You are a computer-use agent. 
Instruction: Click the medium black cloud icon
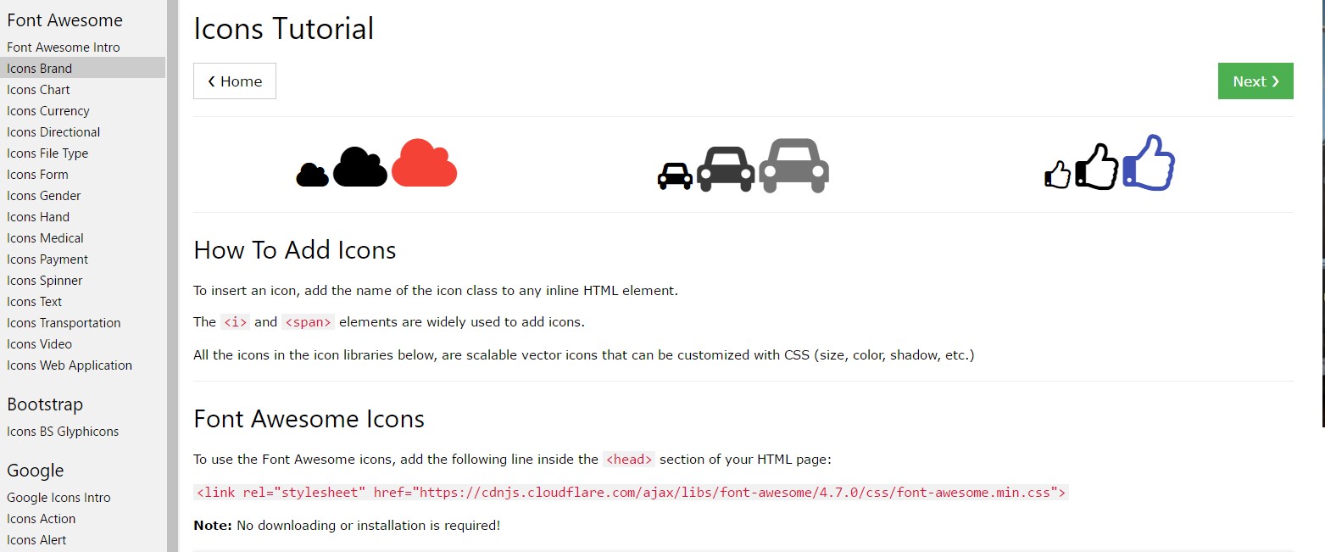pyautogui.click(x=359, y=168)
